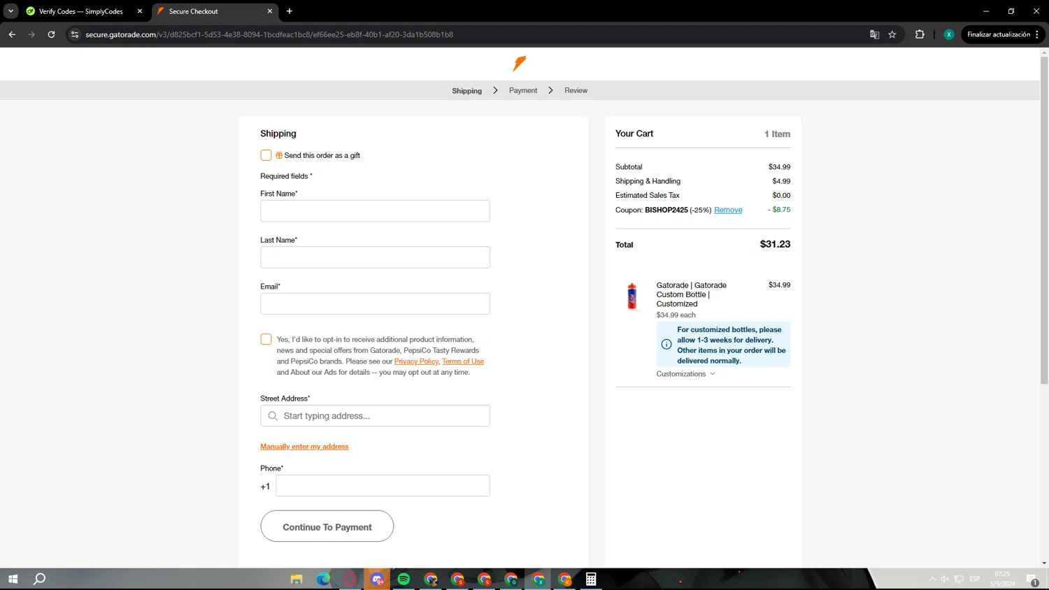Click the translate page icon

874,34
